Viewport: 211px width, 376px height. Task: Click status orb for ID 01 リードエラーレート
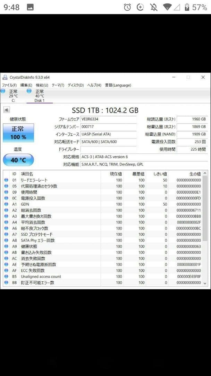point(6,180)
